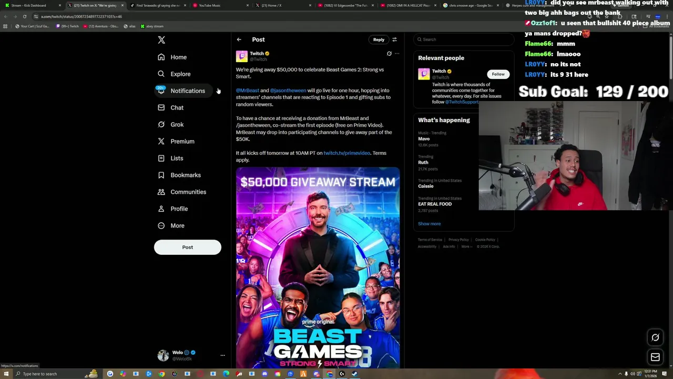Click Welo profile avatar at bottom
Viewport: 673px width, 379px height.
point(163,356)
